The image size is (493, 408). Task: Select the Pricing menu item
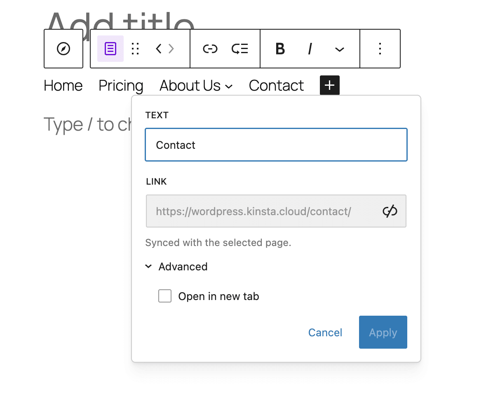[x=121, y=85]
